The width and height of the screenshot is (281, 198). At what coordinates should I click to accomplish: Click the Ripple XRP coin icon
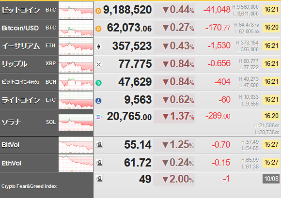[98, 64]
